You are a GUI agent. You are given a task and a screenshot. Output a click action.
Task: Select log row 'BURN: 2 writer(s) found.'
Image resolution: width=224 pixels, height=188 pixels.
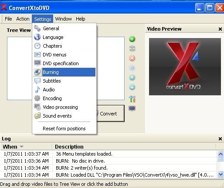click(109, 168)
